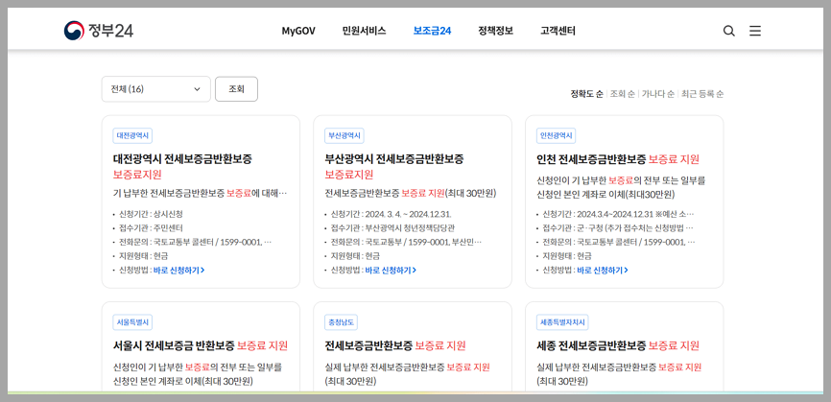
Task: Expand the 전체 (16) dropdown
Action: tap(155, 89)
